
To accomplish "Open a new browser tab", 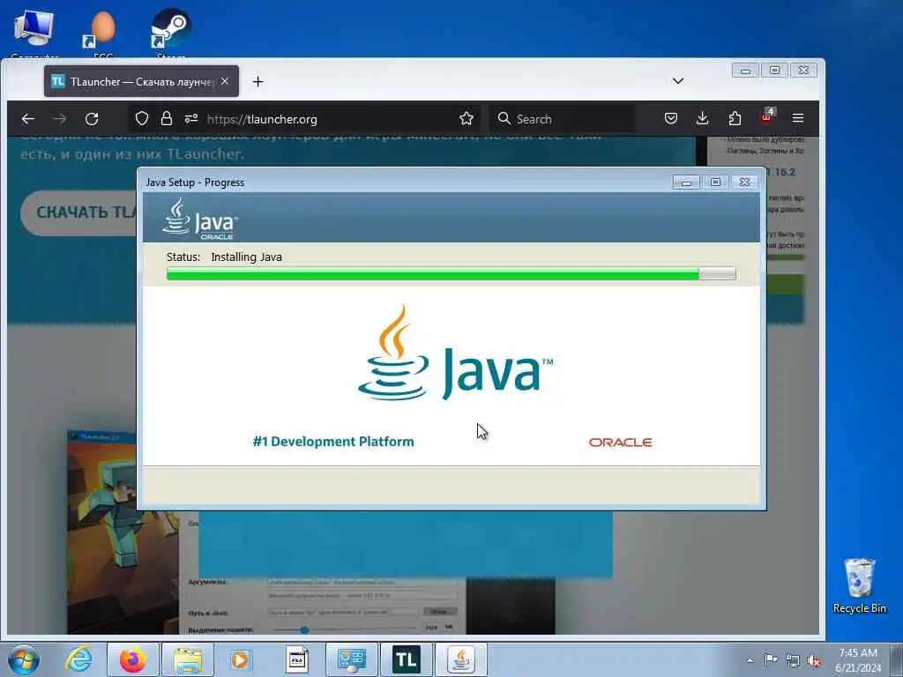I will click(258, 82).
